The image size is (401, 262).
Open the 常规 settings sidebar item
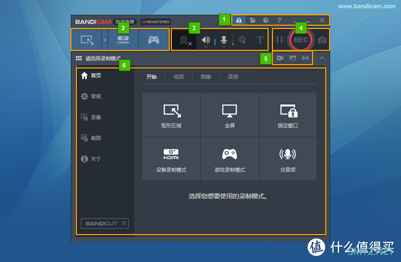pos(91,96)
